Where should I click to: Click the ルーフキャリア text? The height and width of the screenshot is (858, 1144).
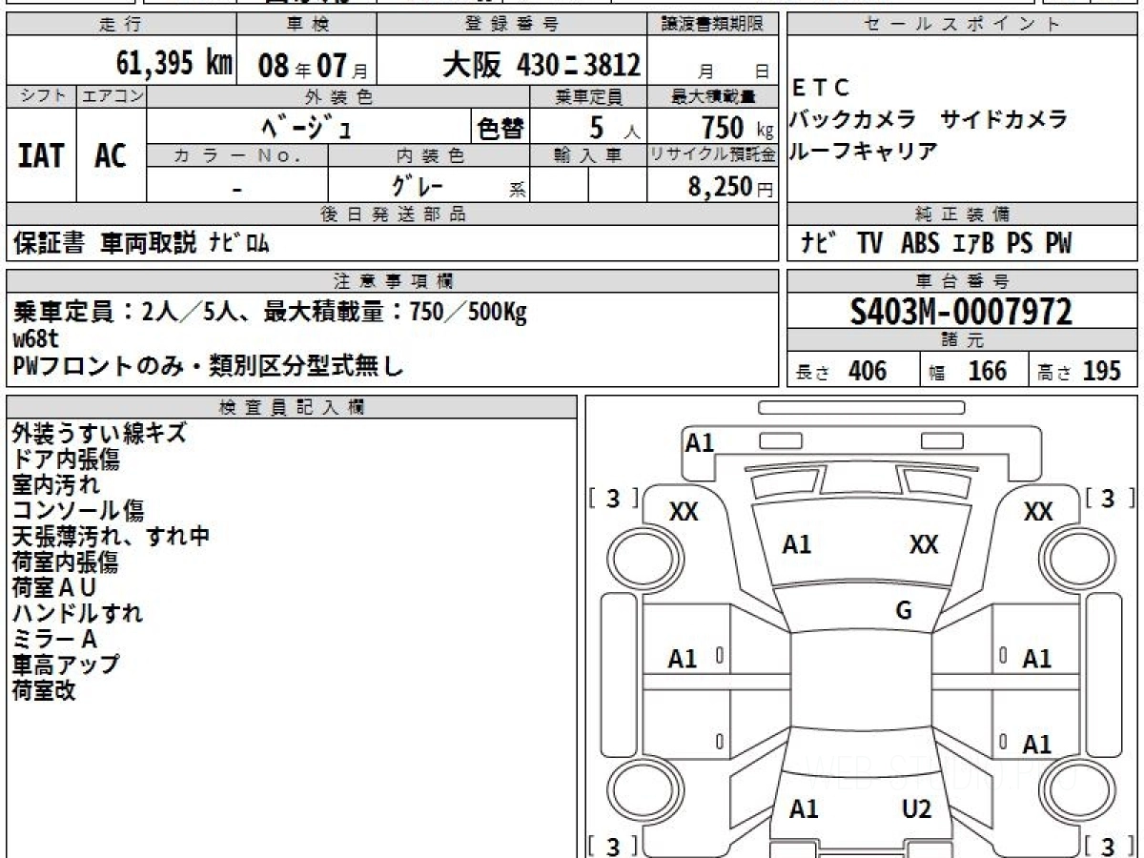coord(865,151)
